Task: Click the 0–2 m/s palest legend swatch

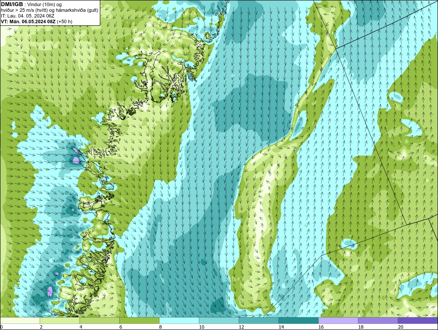Action: click(x=20, y=320)
